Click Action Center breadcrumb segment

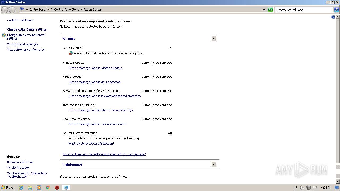[x=92, y=10]
